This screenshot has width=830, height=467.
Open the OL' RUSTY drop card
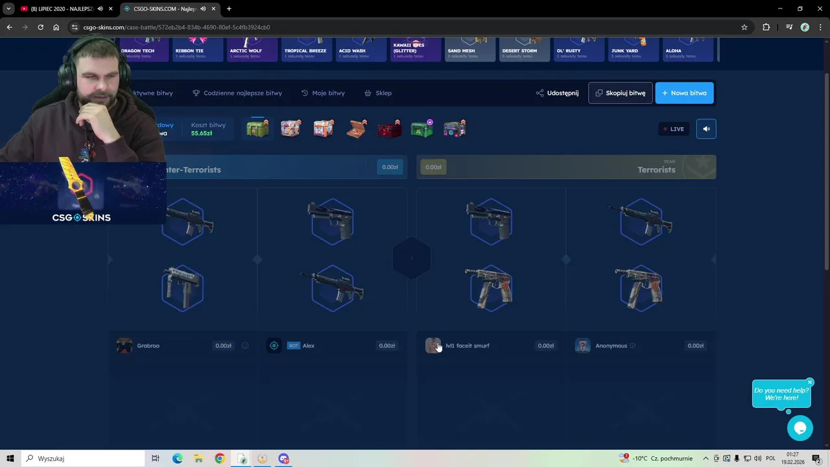[580, 50]
